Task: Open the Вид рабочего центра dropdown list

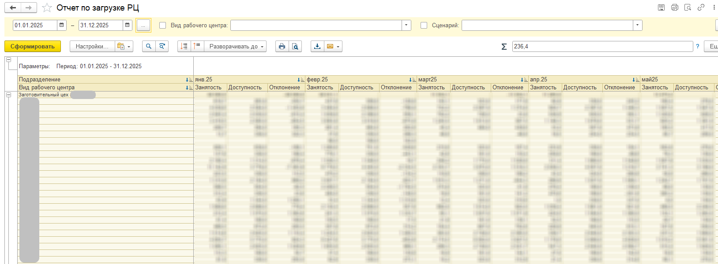Action: 406,25
